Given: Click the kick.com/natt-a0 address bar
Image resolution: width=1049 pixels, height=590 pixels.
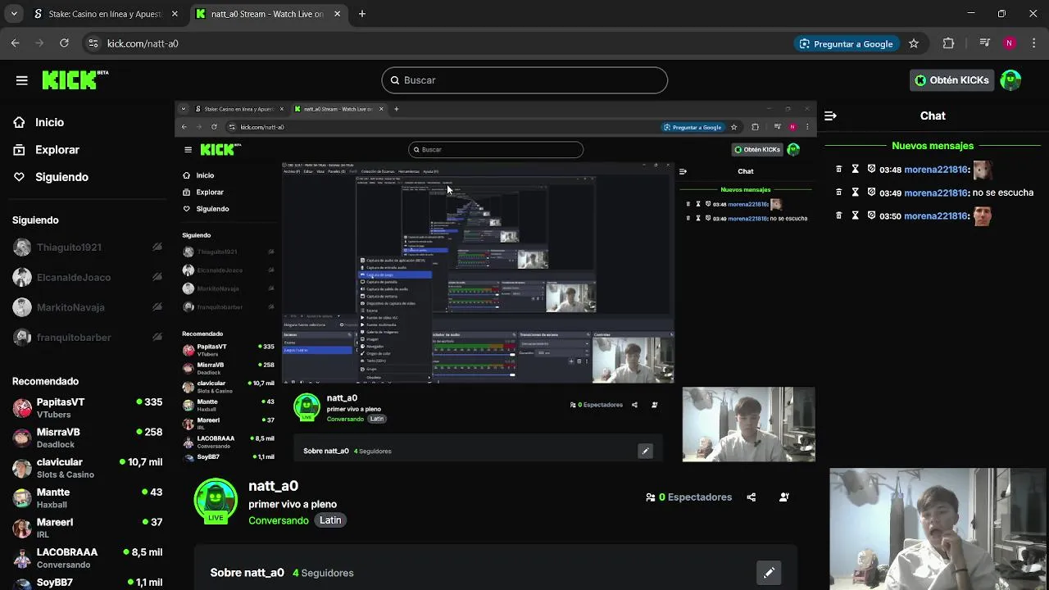Looking at the screenshot, I should pyautogui.click(x=443, y=43).
